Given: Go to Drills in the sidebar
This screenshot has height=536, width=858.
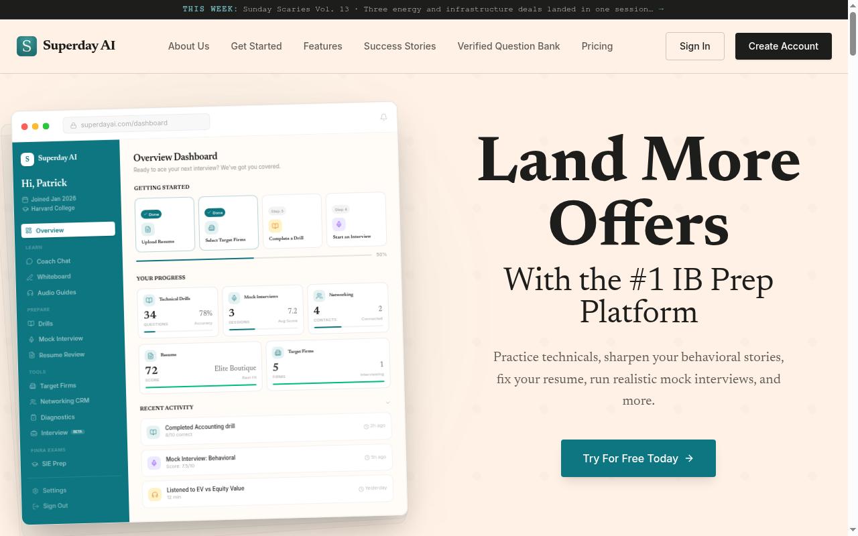Looking at the screenshot, I should [40, 324].
